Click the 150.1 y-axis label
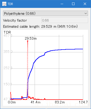The width and height of the screenshot is (91, 109). pyautogui.click(x=8, y=84)
